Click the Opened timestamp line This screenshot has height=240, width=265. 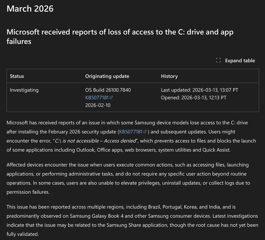[193, 97]
